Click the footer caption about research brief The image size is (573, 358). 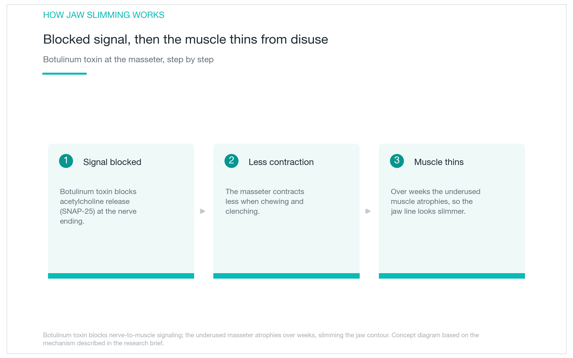[x=261, y=339]
